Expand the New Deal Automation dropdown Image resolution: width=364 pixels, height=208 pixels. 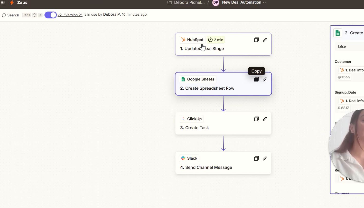(x=264, y=2)
